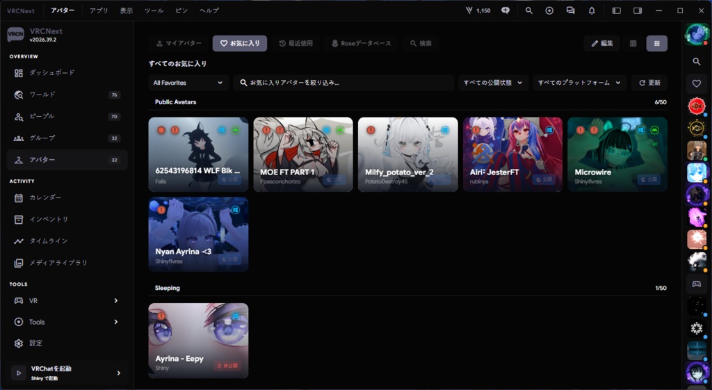
Task: Click the 更新 refresh button
Action: click(650, 83)
